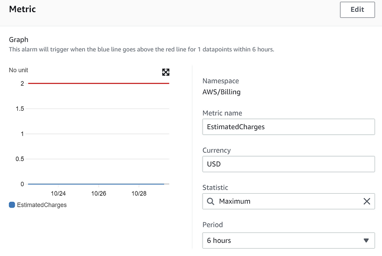Click the 10/26 date axis label
The height and width of the screenshot is (256, 382).
pos(99,194)
